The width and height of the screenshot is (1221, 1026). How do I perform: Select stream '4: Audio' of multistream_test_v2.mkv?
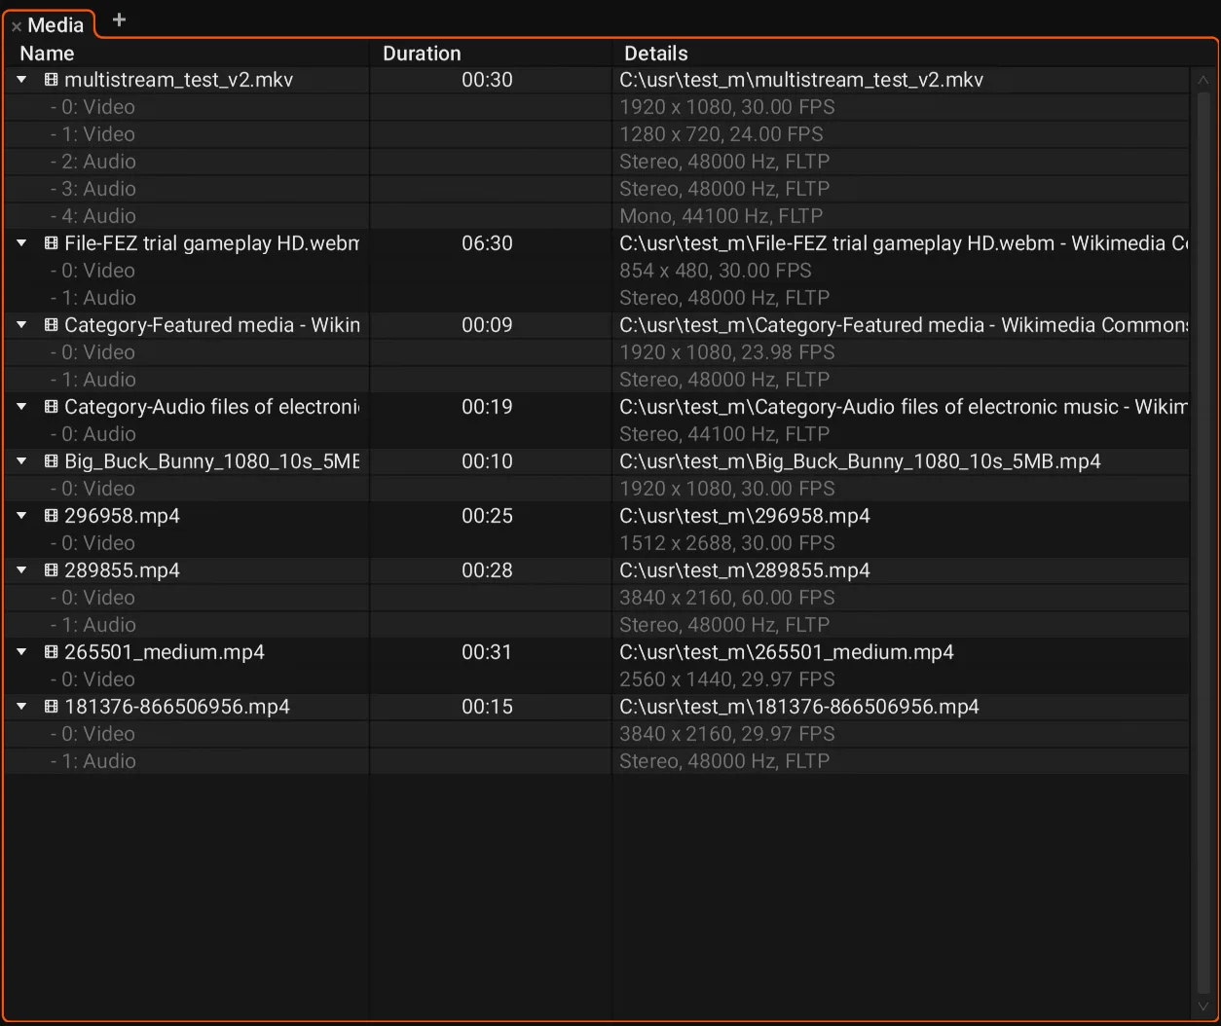coord(92,216)
